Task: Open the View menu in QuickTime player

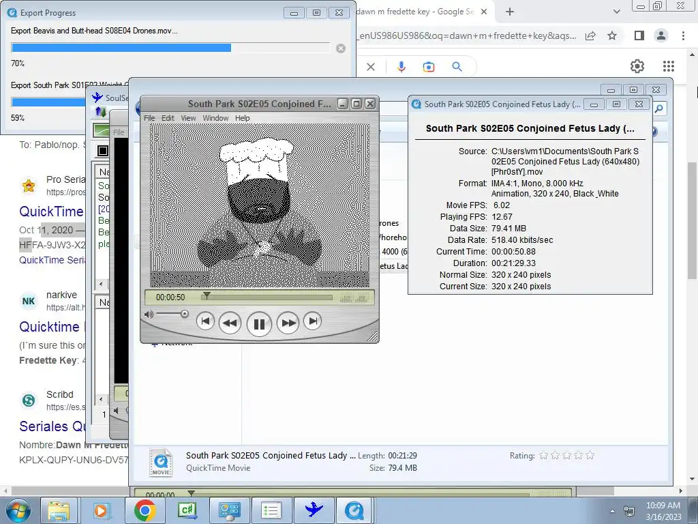Action: (x=188, y=118)
